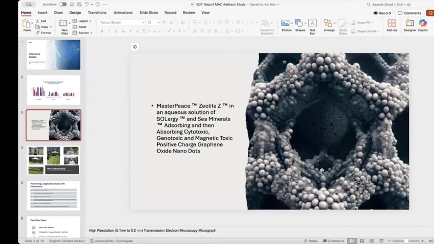Open the View tab
The width and height of the screenshot is (434, 244).
[x=205, y=13]
